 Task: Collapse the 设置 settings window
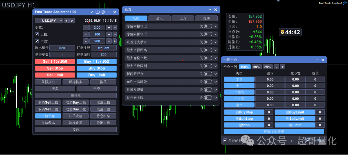click(x=210, y=10)
